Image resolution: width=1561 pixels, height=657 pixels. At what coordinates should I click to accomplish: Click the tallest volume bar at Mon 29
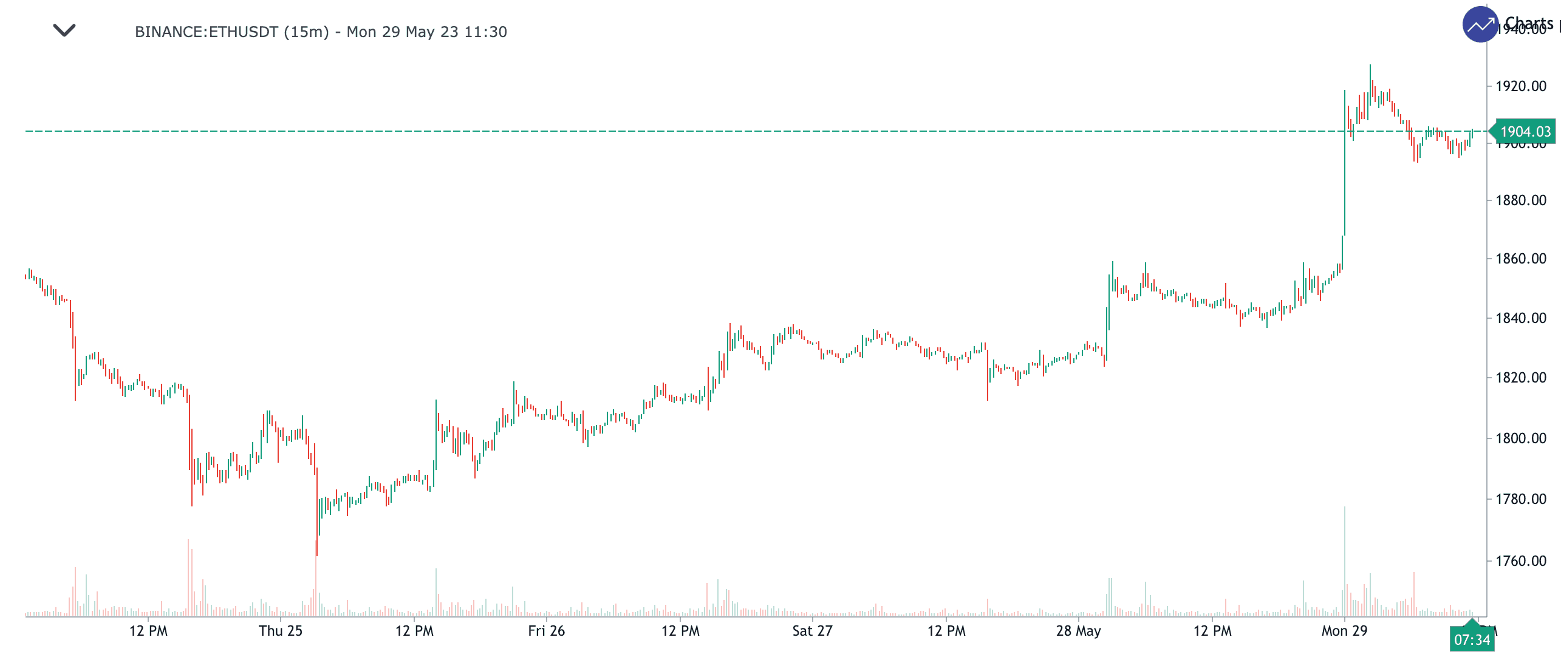coord(1345,562)
